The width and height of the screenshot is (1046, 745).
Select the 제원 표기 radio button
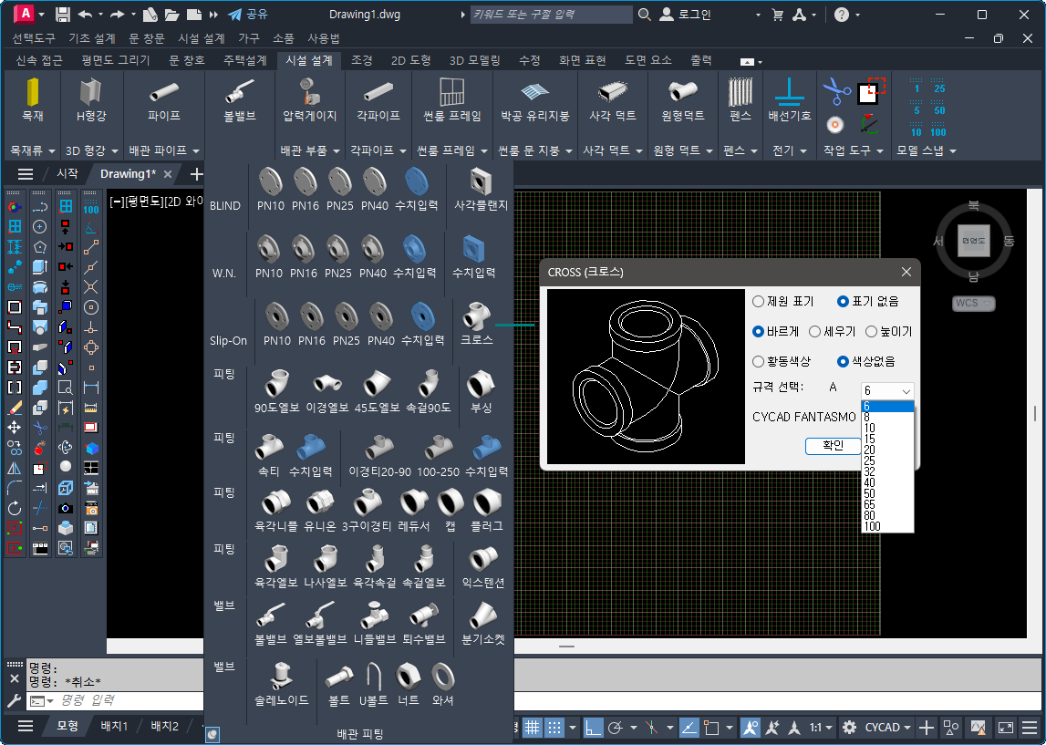tap(759, 302)
